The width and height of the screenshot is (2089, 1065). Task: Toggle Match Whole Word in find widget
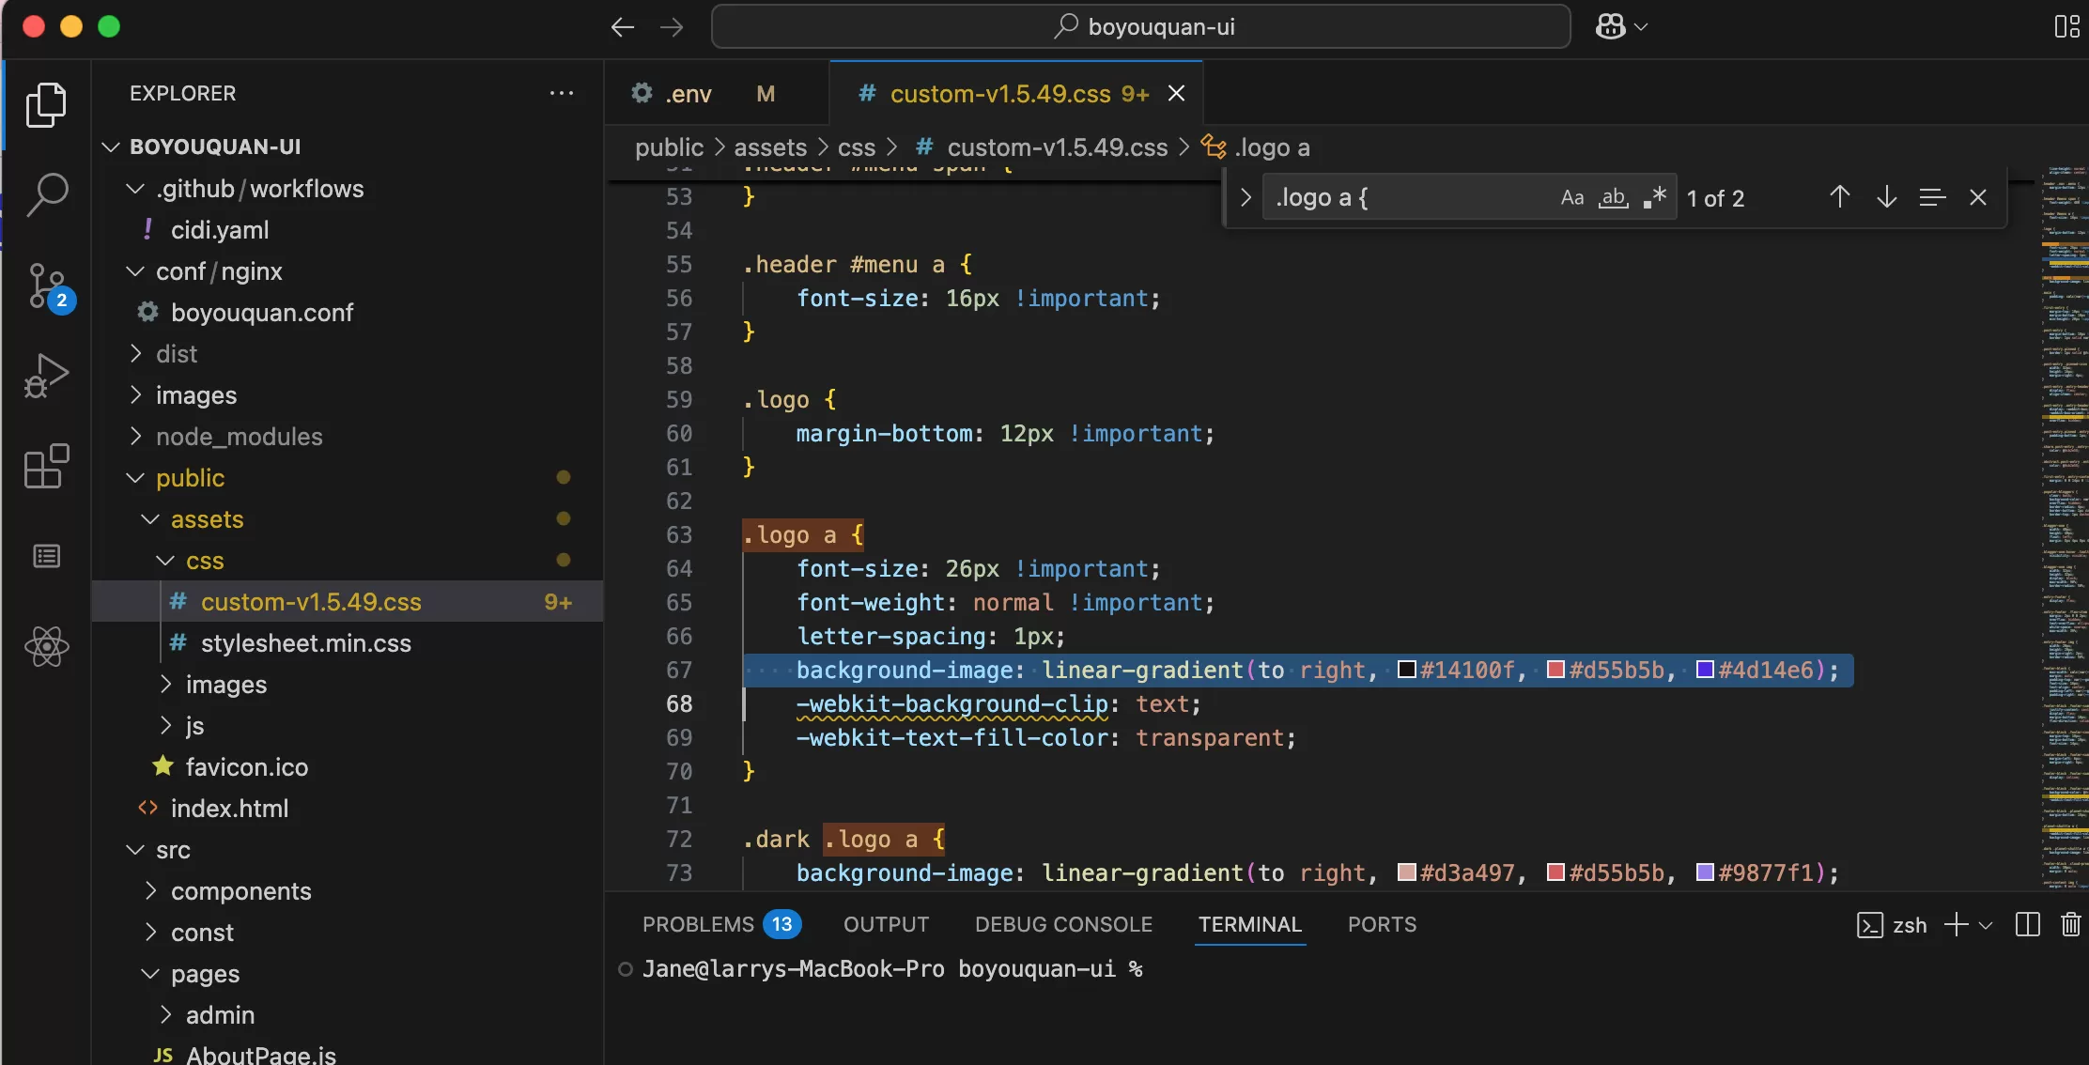[x=1614, y=197]
